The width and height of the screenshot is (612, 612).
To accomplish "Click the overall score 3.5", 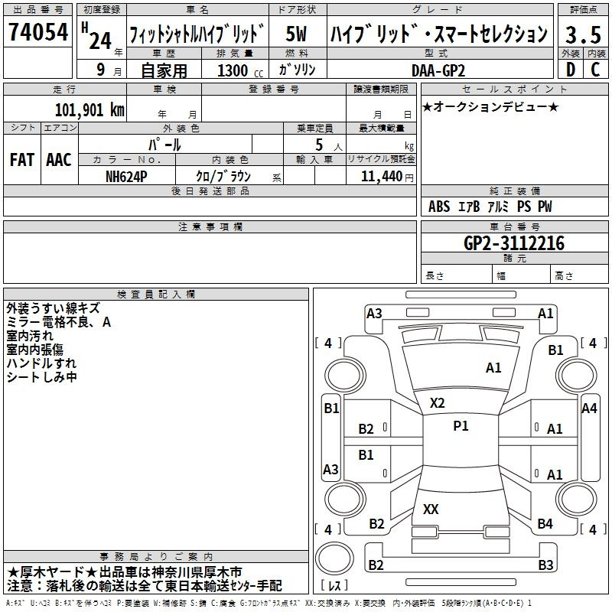I will pyautogui.click(x=582, y=34).
